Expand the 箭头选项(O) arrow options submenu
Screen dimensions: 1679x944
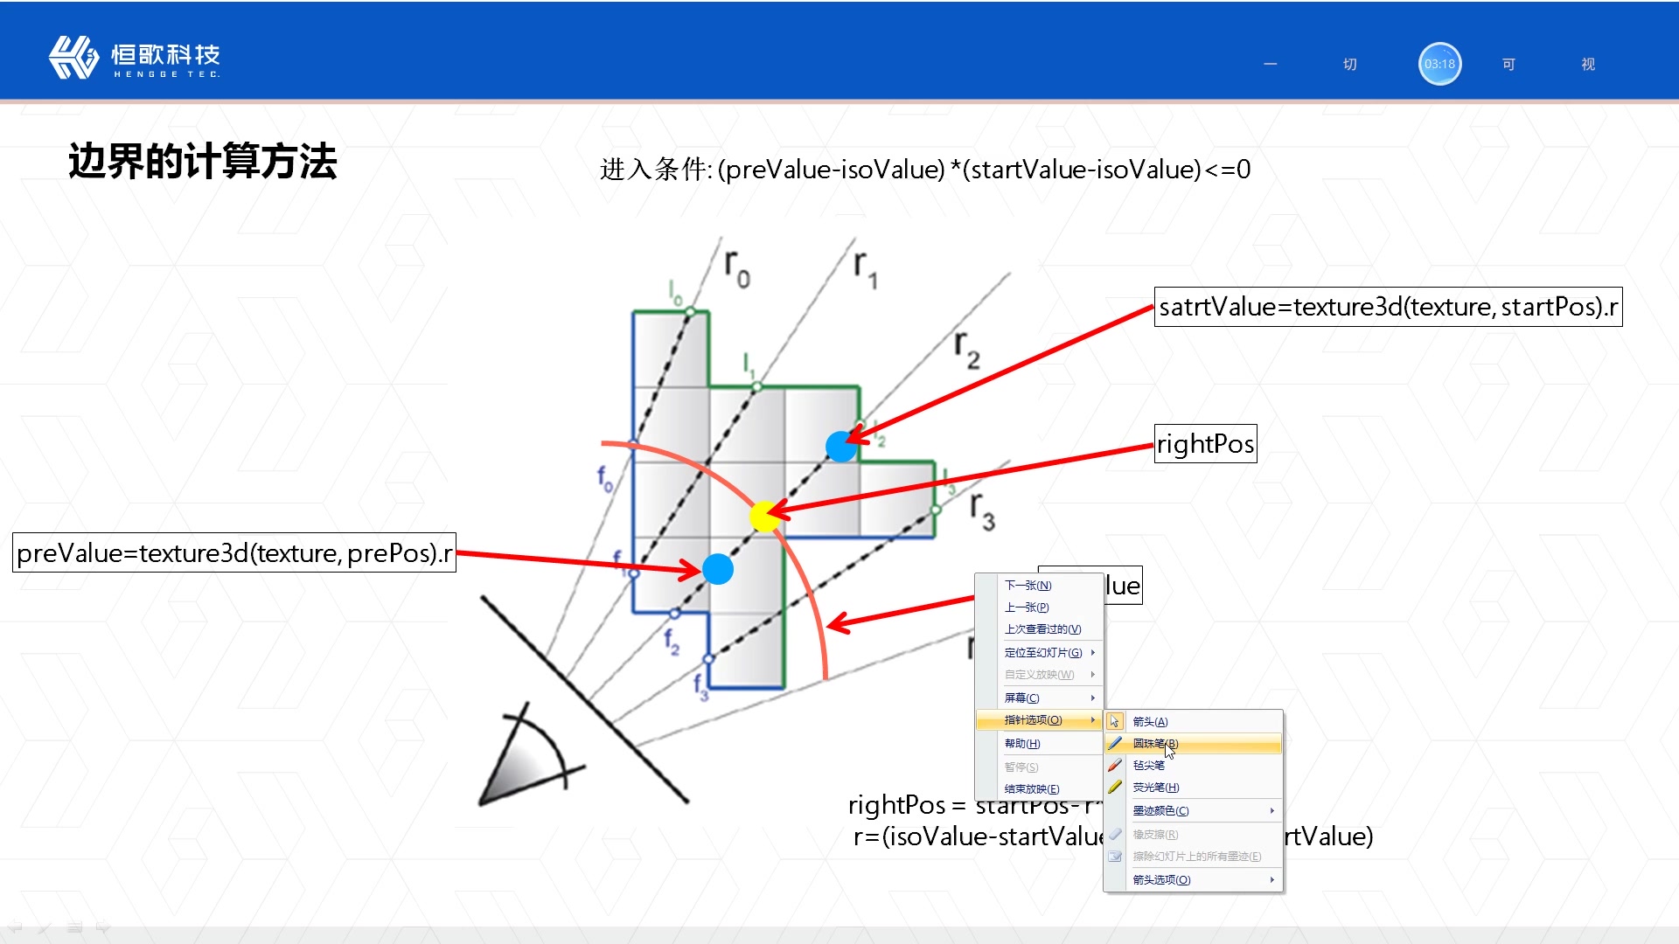[1194, 880]
